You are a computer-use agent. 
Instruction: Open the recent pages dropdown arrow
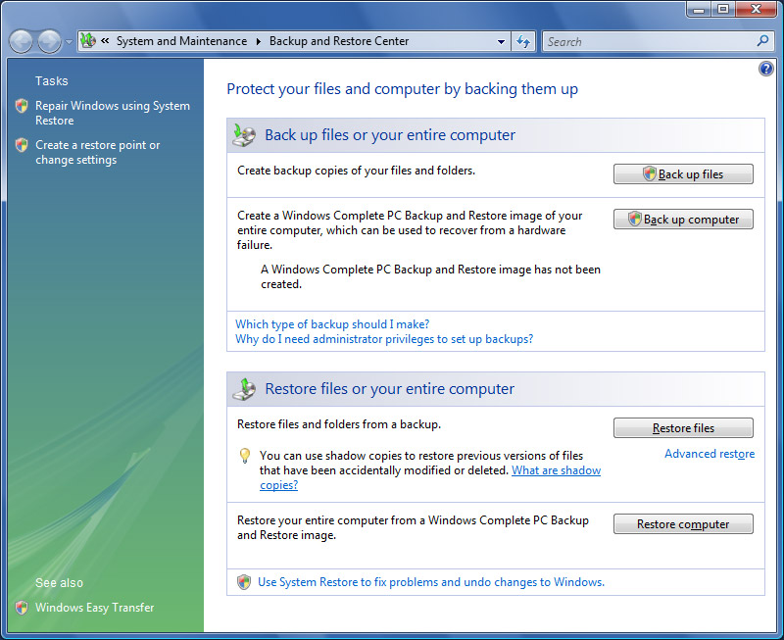68,42
